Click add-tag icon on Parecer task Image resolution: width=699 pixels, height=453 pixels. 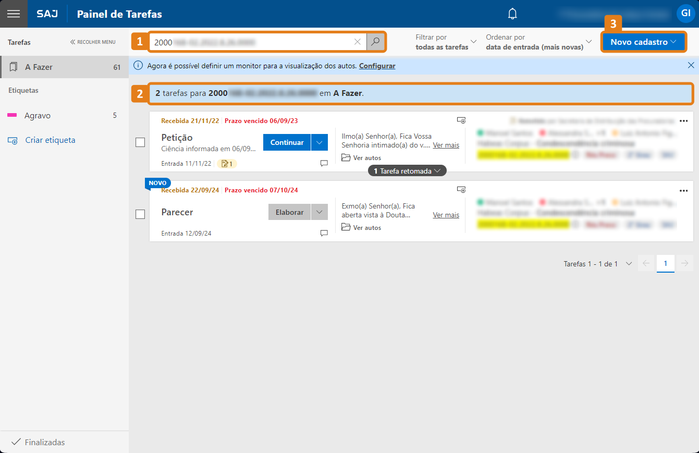tap(461, 190)
